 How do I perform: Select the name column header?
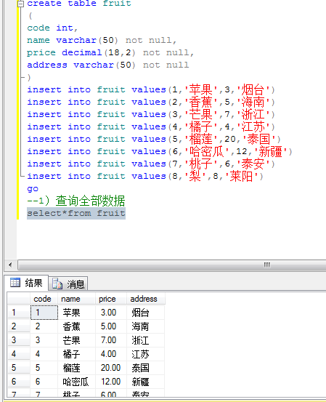click(x=76, y=299)
